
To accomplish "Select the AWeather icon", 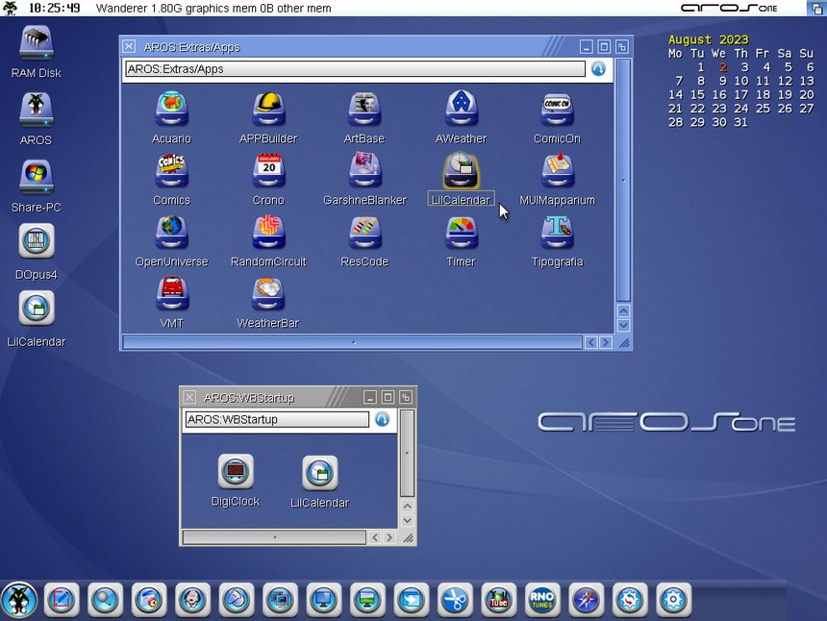I will [461, 110].
